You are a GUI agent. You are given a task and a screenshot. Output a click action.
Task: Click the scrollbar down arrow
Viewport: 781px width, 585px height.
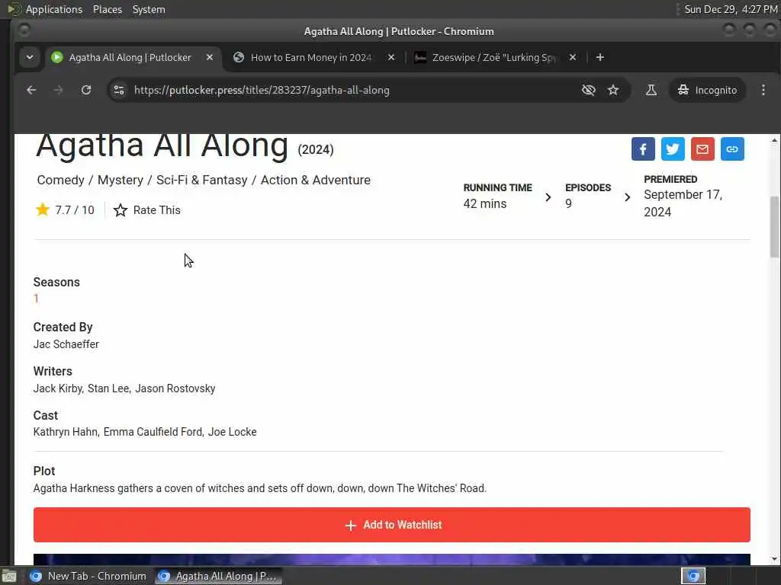tap(775, 559)
